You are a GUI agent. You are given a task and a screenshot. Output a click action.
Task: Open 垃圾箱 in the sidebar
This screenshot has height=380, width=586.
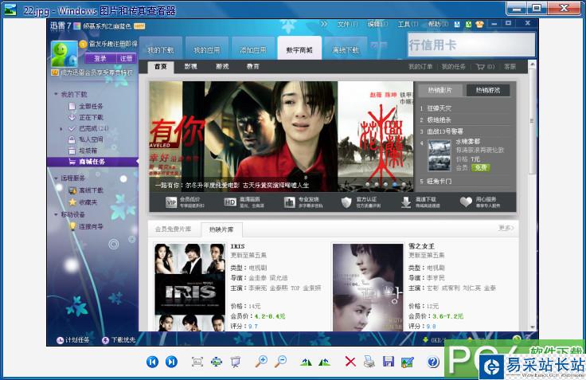(83, 151)
